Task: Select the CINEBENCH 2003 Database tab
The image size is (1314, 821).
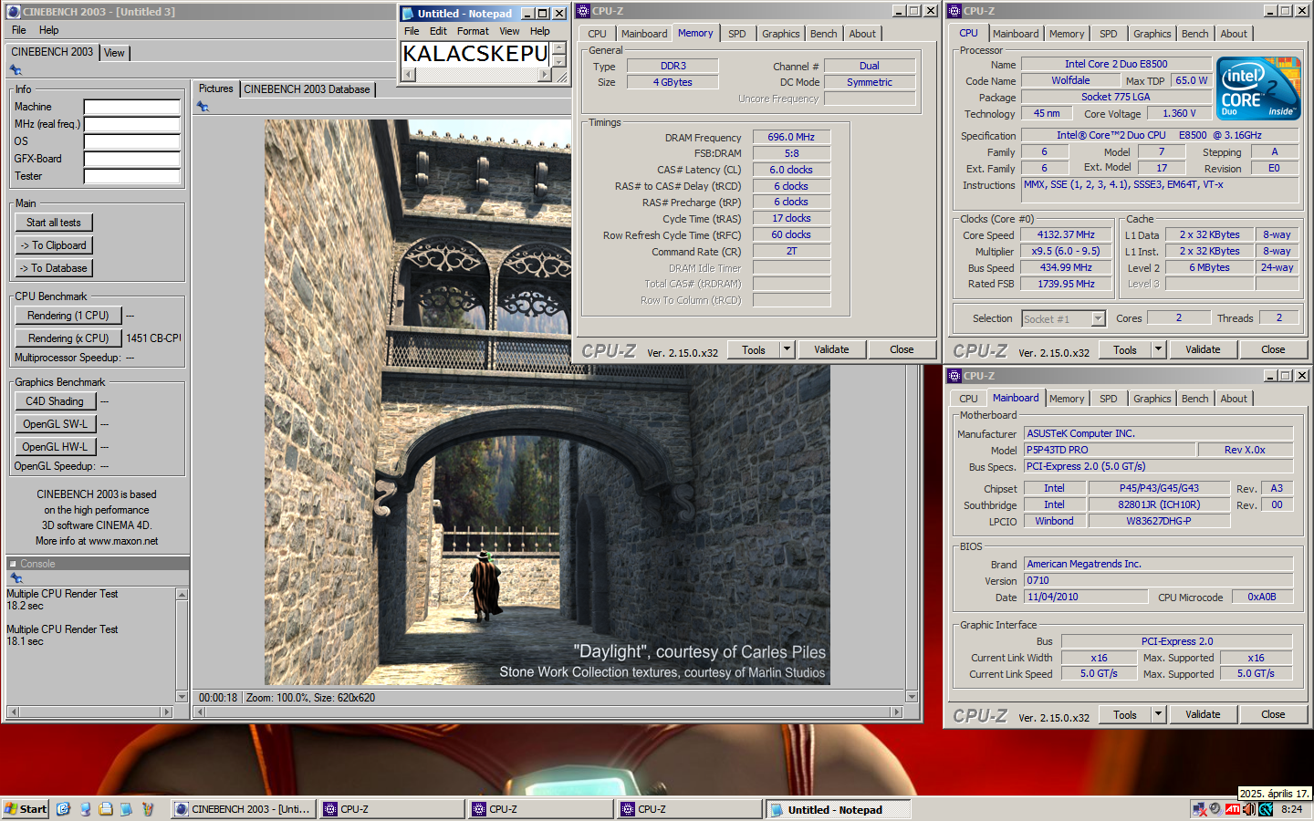Action: click(307, 89)
